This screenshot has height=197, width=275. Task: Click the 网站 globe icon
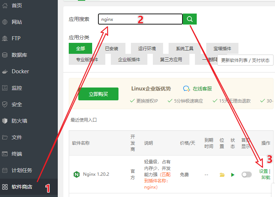pyautogui.click(x=5, y=22)
